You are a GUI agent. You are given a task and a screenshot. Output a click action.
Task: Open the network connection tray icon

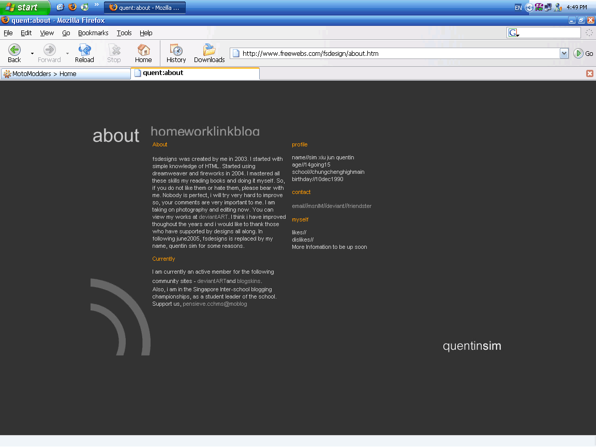tap(548, 7)
